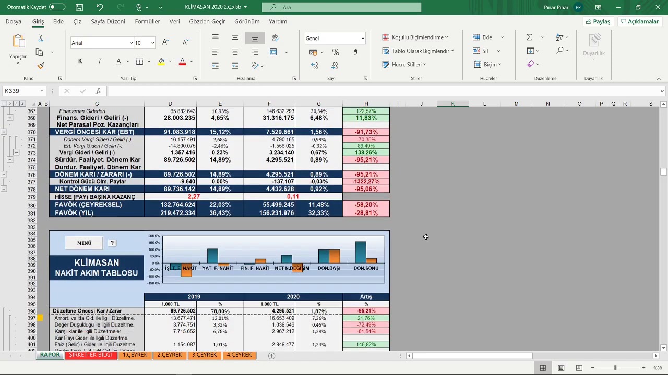Increase font size with the A-up icon
The width and height of the screenshot is (668, 375).
[165, 43]
